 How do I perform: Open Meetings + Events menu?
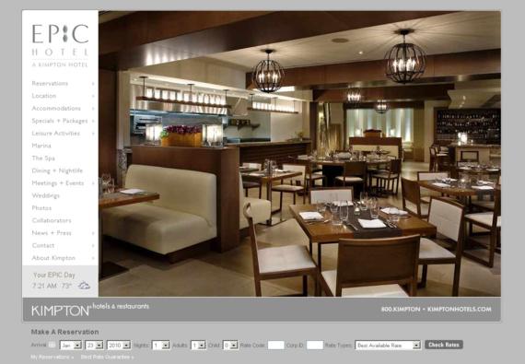click(58, 182)
